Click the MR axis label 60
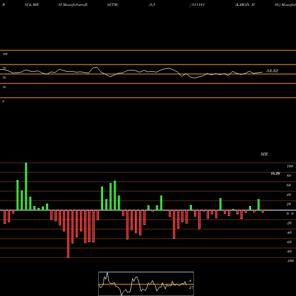 tap(288, 185)
